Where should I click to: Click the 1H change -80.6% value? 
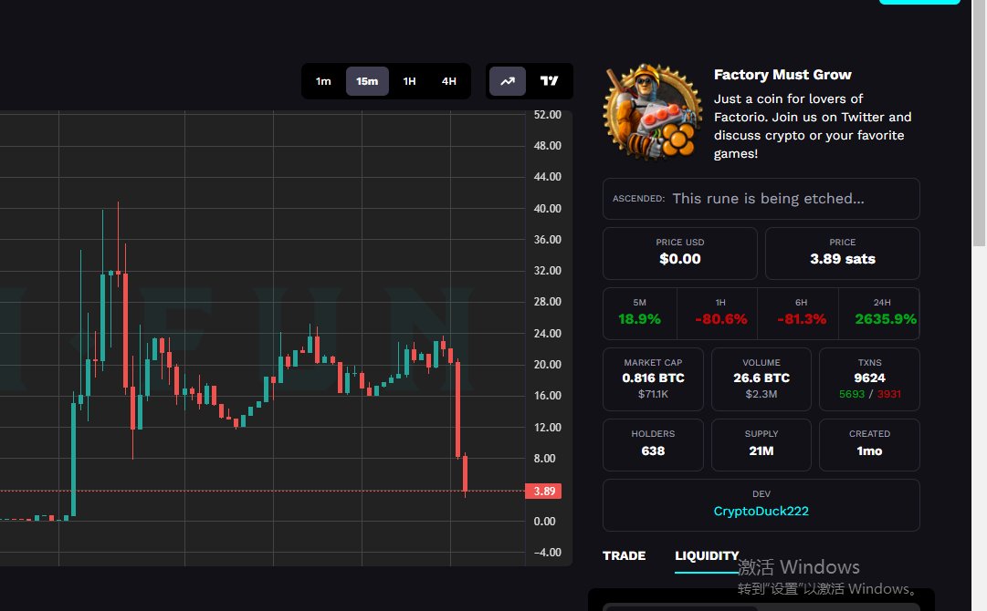pyautogui.click(x=720, y=318)
